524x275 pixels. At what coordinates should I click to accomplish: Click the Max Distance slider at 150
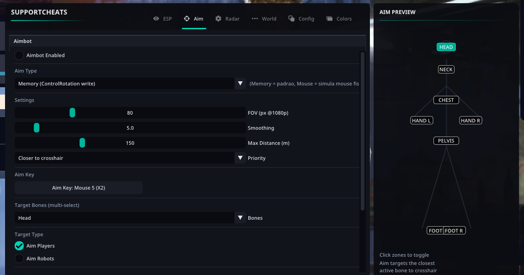click(130, 143)
